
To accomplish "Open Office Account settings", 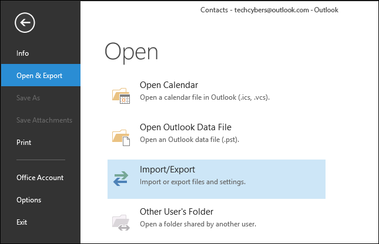I will click(x=41, y=178).
